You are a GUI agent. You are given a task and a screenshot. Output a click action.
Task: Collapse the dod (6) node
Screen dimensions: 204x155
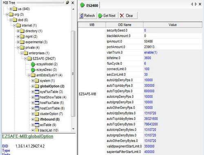pyautogui.click(x=11, y=20)
